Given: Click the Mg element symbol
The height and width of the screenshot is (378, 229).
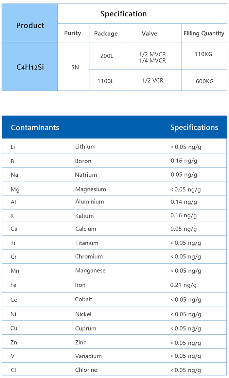Looking at the screenshot, I should click(15, 189).
